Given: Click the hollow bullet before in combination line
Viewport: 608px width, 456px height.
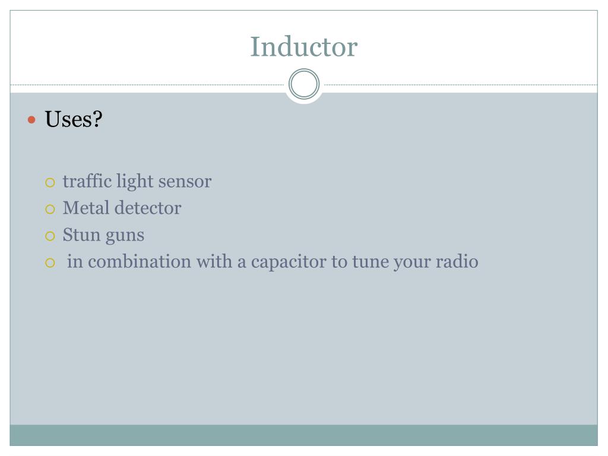Looking at the screenshot, I should 50,263.
